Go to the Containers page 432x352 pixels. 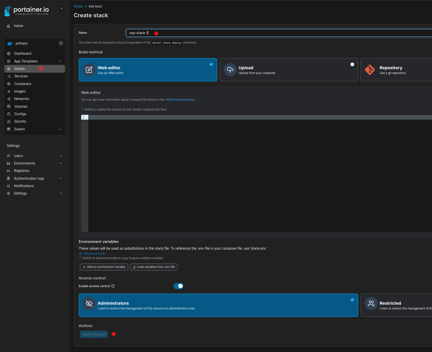click(35, 84)
